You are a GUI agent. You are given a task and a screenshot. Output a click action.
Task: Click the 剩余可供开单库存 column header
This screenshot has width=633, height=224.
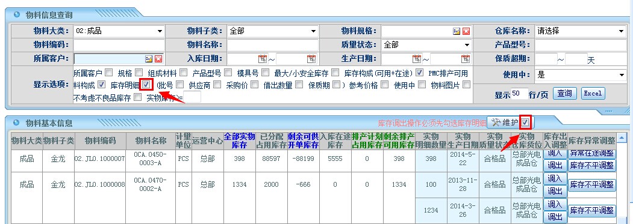pos(303,141)
